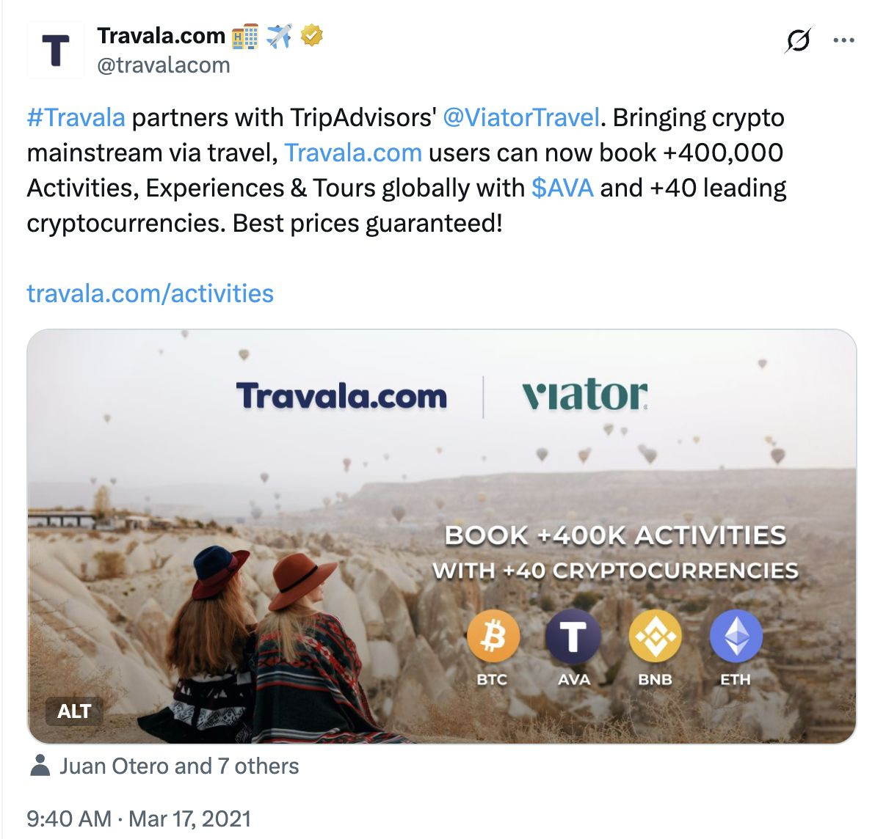Show the ALT image description badge
Image resolution: width=875 pixels, height=839 pixels.
(73, 711)
